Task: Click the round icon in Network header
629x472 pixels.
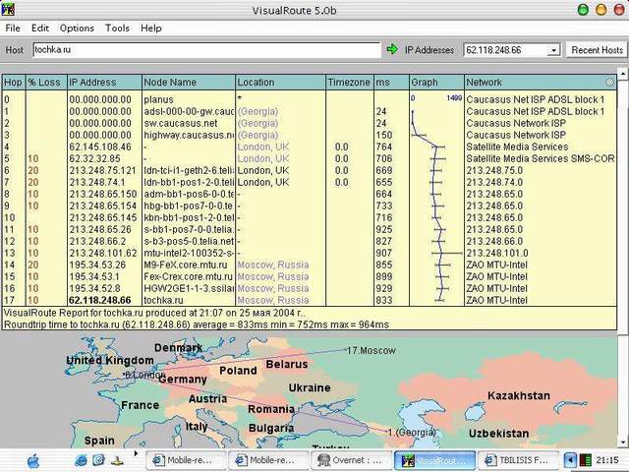Action: click(609, 83)
